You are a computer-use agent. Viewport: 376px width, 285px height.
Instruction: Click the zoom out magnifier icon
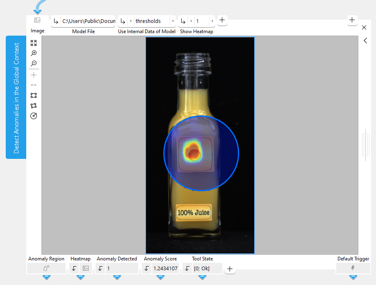tap(34, 63)
